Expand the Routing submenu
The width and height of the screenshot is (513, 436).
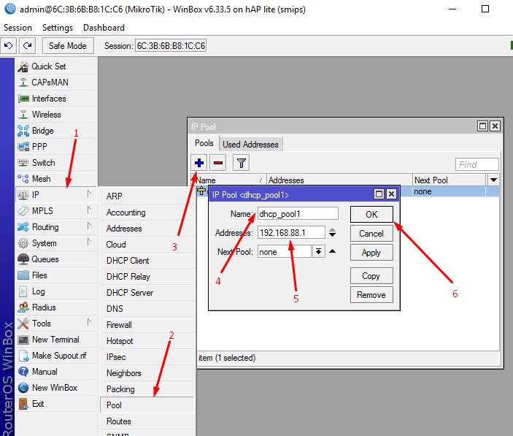55,227
